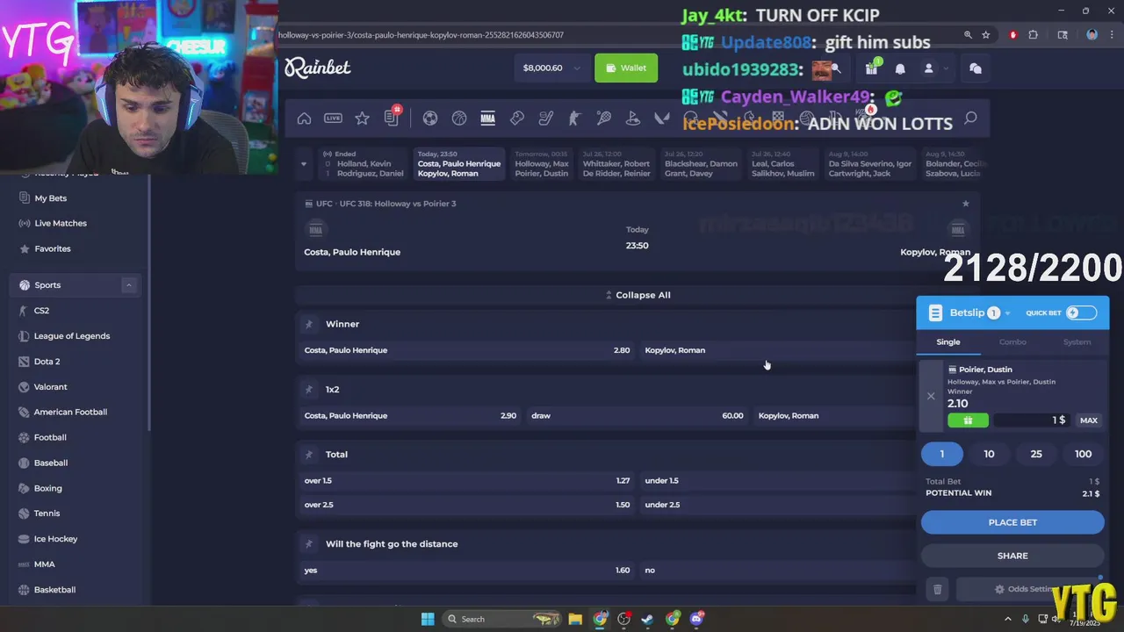The width and height of the screenshot is (1124, 632).
Task: Pin the Winner market
Action: click(308, 324)
